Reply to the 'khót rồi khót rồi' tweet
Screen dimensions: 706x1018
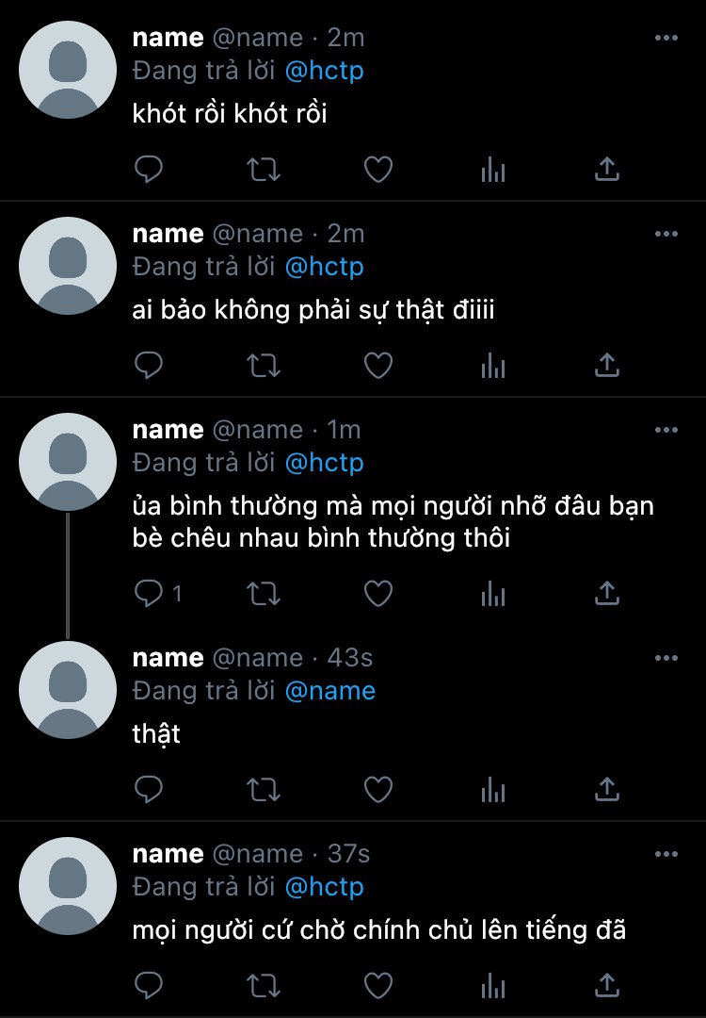pos(148,170)
